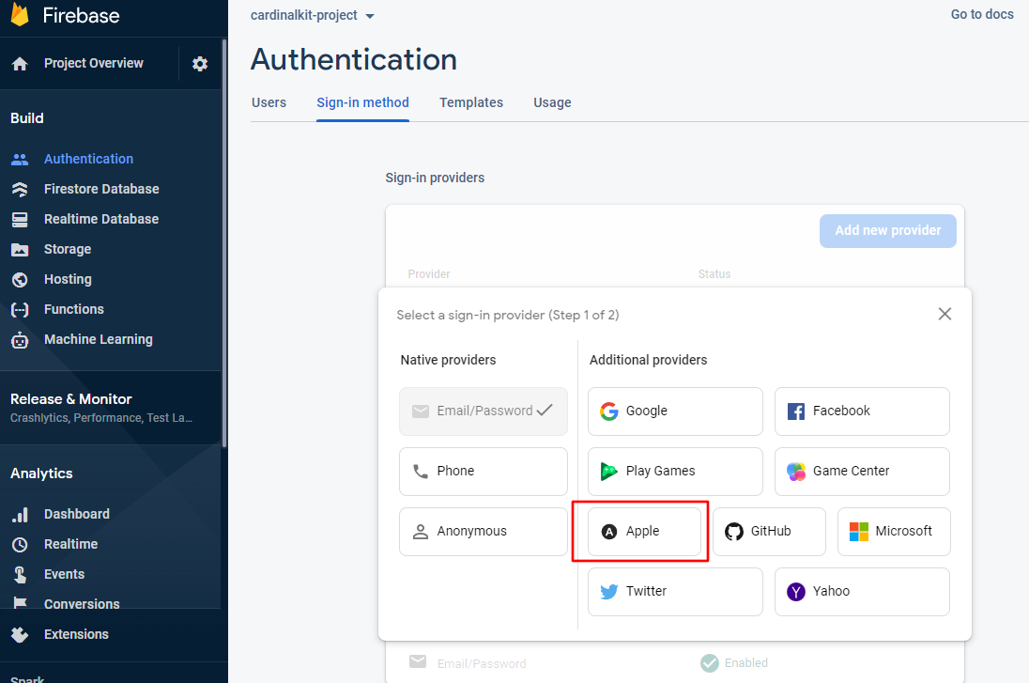
Task: Switch to the Users tab
Action: pos(269,102)
